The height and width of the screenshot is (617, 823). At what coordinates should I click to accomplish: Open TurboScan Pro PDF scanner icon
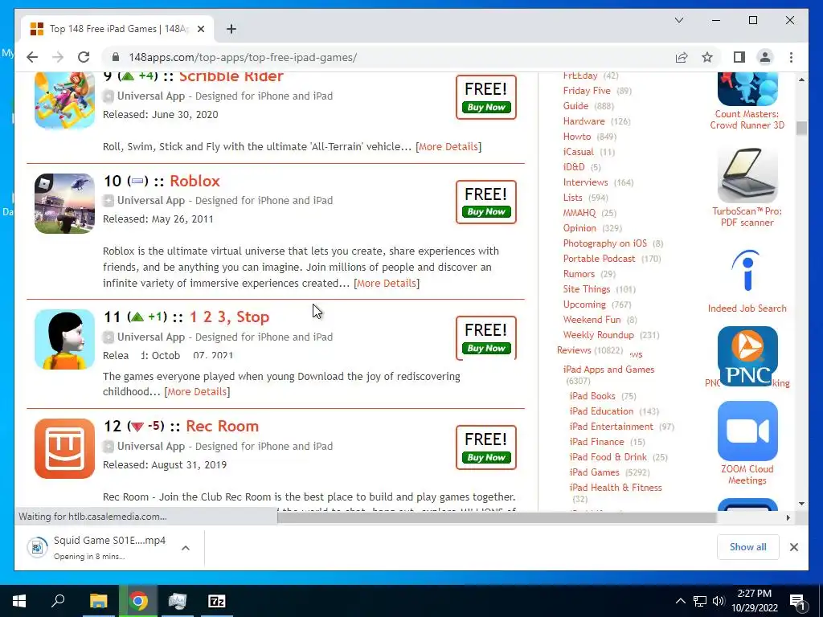[747, 174]
